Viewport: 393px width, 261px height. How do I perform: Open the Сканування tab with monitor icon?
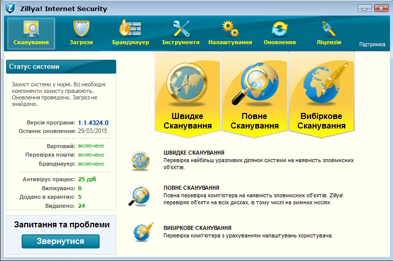point(31,33)
